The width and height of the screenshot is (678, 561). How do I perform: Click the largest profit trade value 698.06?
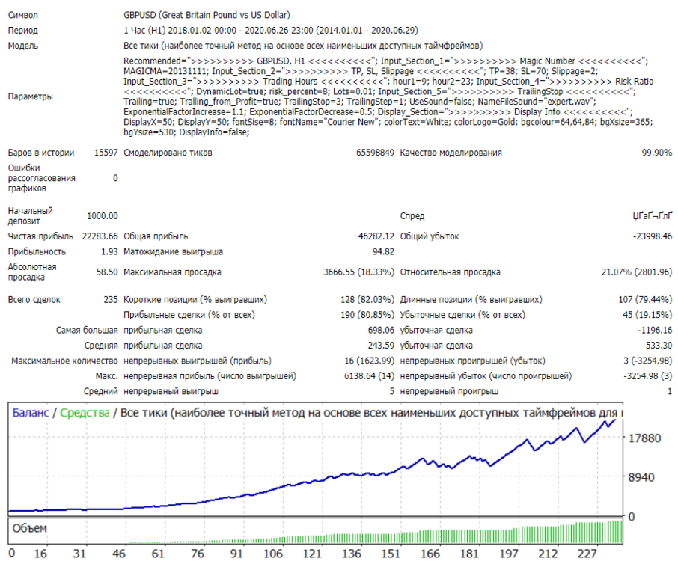coord(381,330)
